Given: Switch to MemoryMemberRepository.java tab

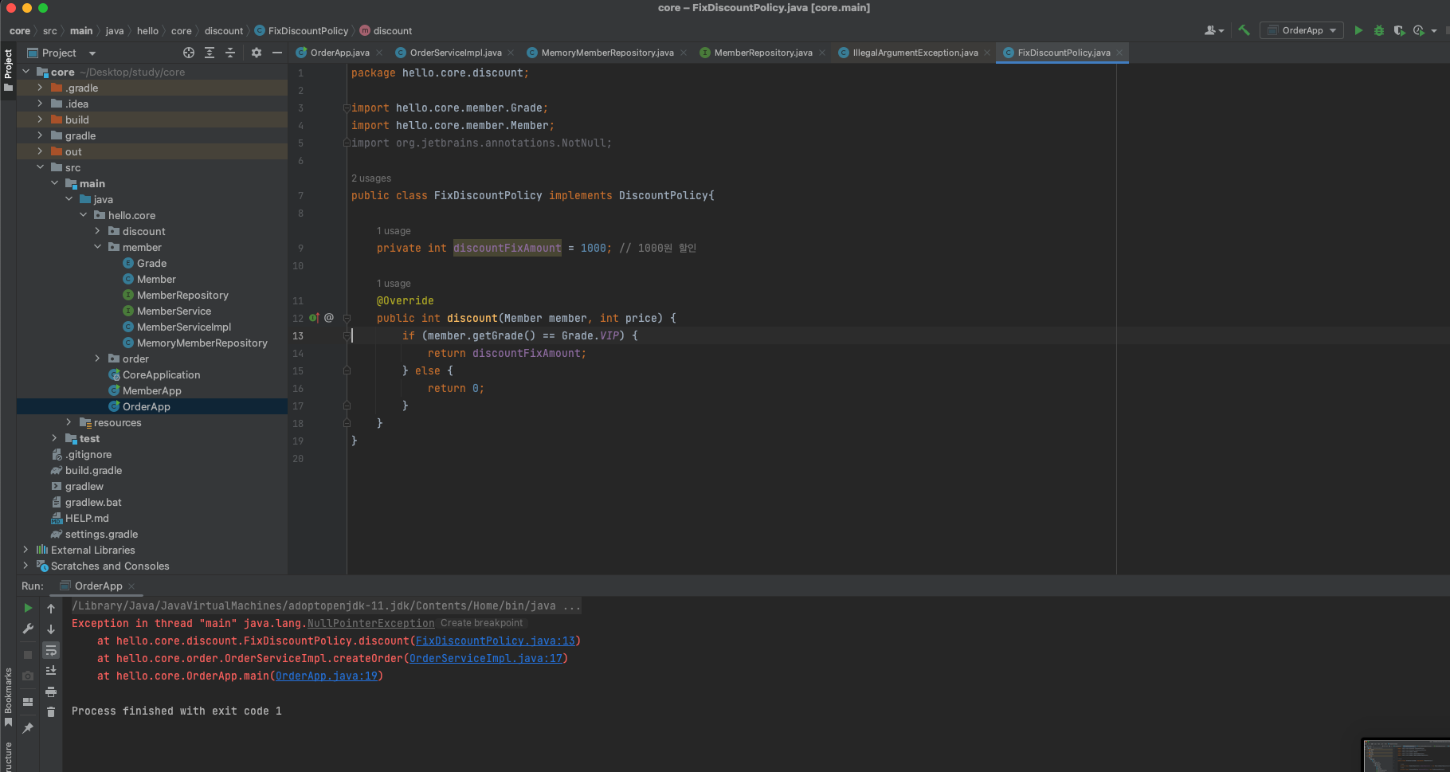Looking at the screenshot, I should coord(607,53).
